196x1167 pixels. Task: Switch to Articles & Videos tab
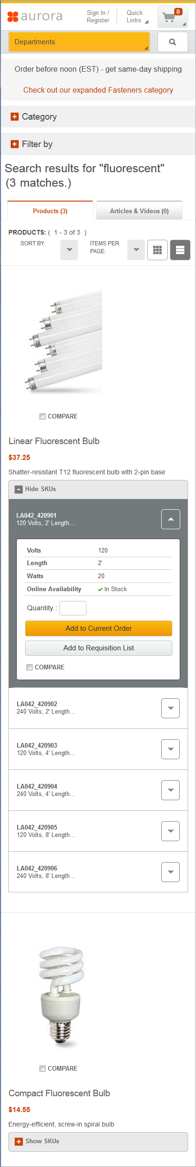[x=139, y=211]
